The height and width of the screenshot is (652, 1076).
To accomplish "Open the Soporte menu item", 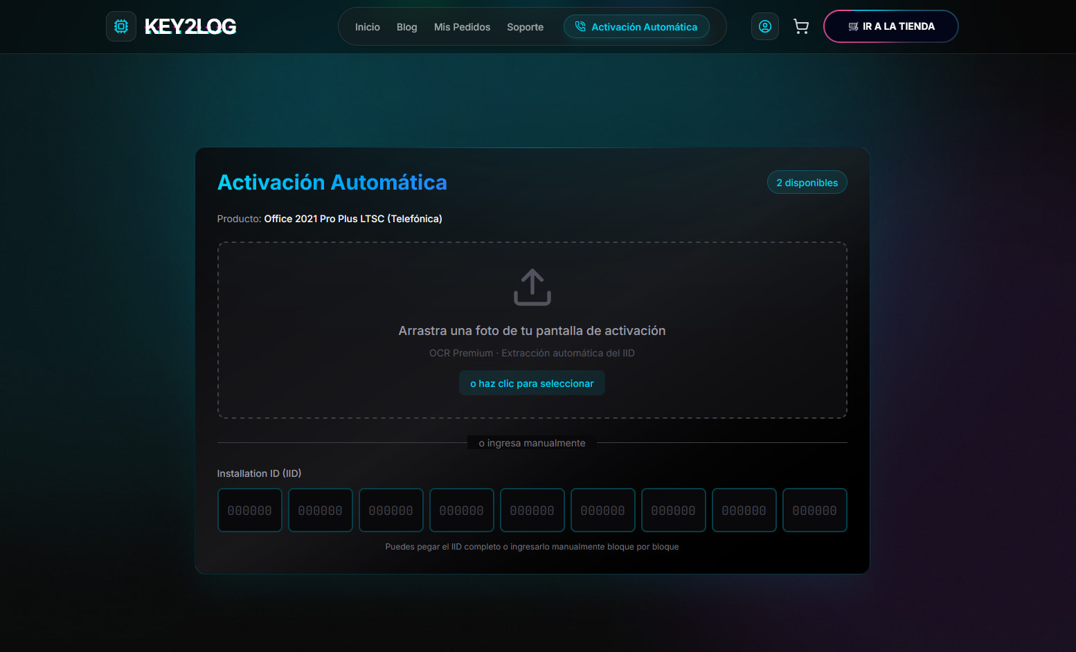I will point(526,27).
